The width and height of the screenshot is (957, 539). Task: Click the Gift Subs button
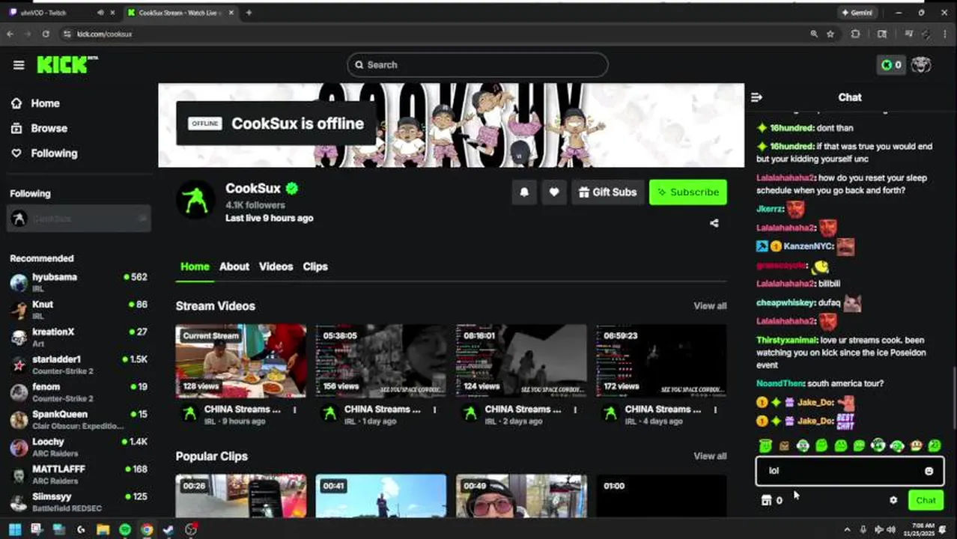tap(607, 192)
